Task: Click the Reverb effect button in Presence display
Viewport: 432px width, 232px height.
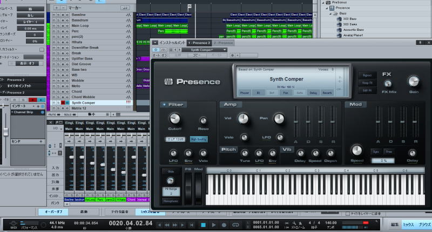Action: pos(327,93)
